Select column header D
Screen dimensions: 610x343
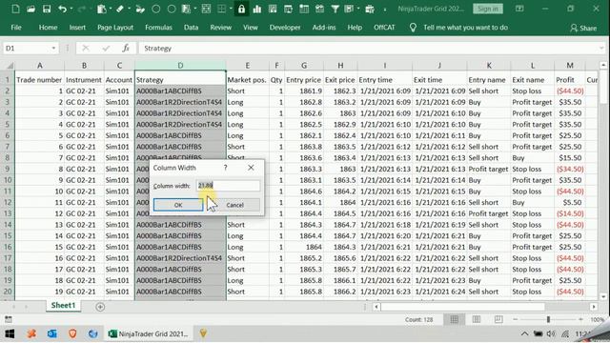point(180,66)
